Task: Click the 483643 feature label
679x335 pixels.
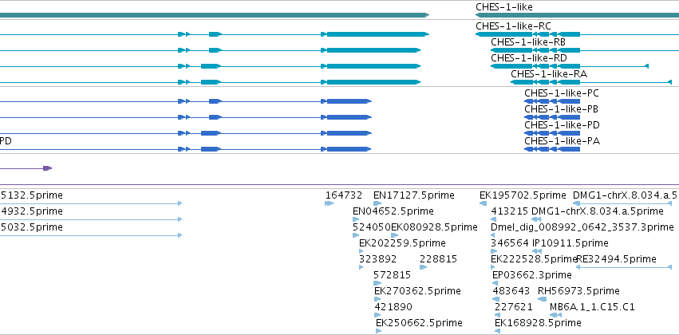Action: [511, 291]
